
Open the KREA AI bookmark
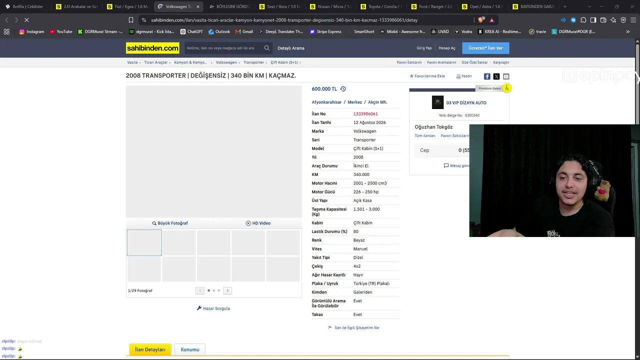tap(499, 31)
